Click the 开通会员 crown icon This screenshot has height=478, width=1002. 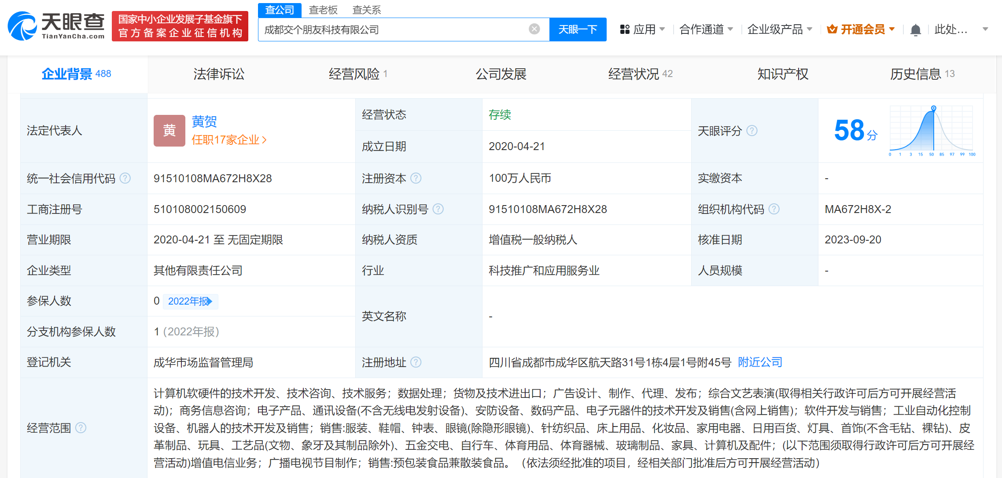(832, 29)
